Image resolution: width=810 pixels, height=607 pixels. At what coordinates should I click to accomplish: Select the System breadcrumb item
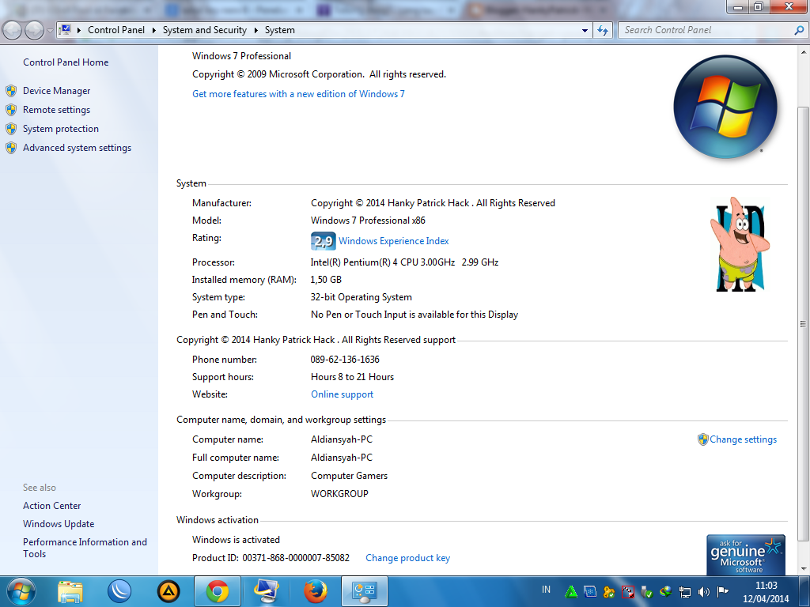coord(280,30)
